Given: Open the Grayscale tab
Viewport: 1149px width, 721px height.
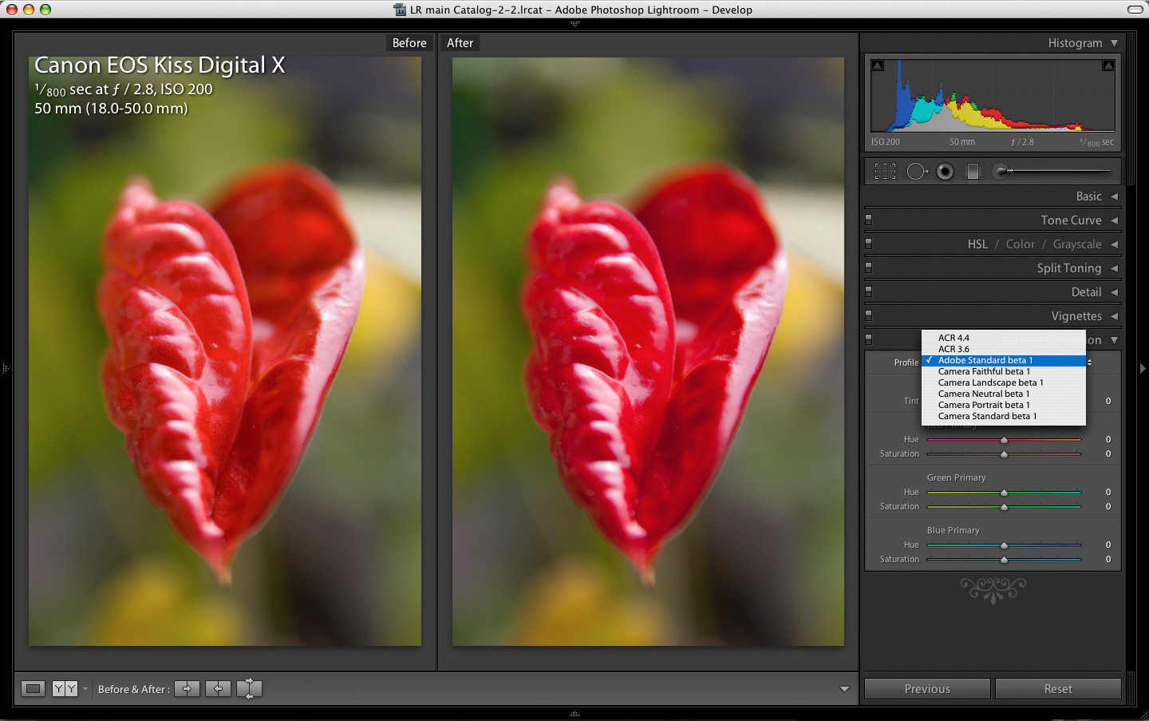Looking at the screenshot, I should click(1077, 244).
